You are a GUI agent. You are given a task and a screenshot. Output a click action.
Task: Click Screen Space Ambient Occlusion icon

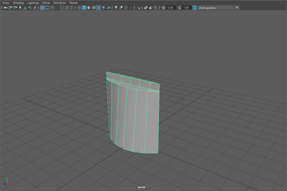pos(116,7)
